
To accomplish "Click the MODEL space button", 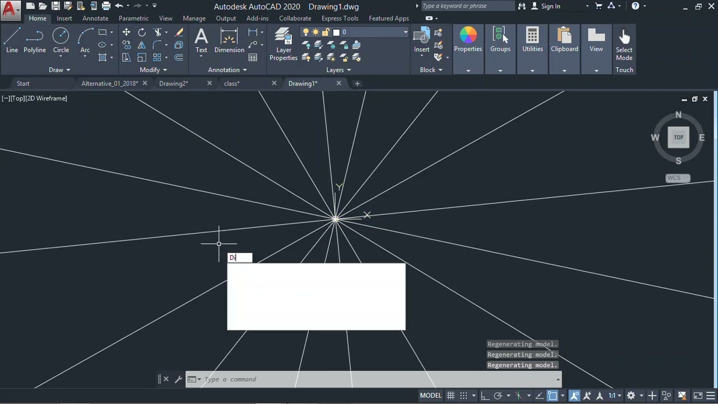I will point(431,396).
